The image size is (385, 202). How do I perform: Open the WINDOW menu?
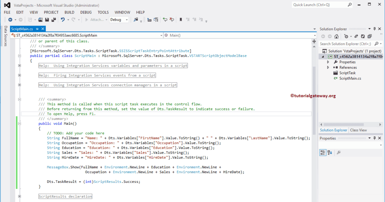pos(122,12)
